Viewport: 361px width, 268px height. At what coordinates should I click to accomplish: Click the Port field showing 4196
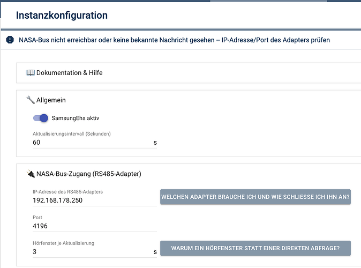click(x=95, y=226)
